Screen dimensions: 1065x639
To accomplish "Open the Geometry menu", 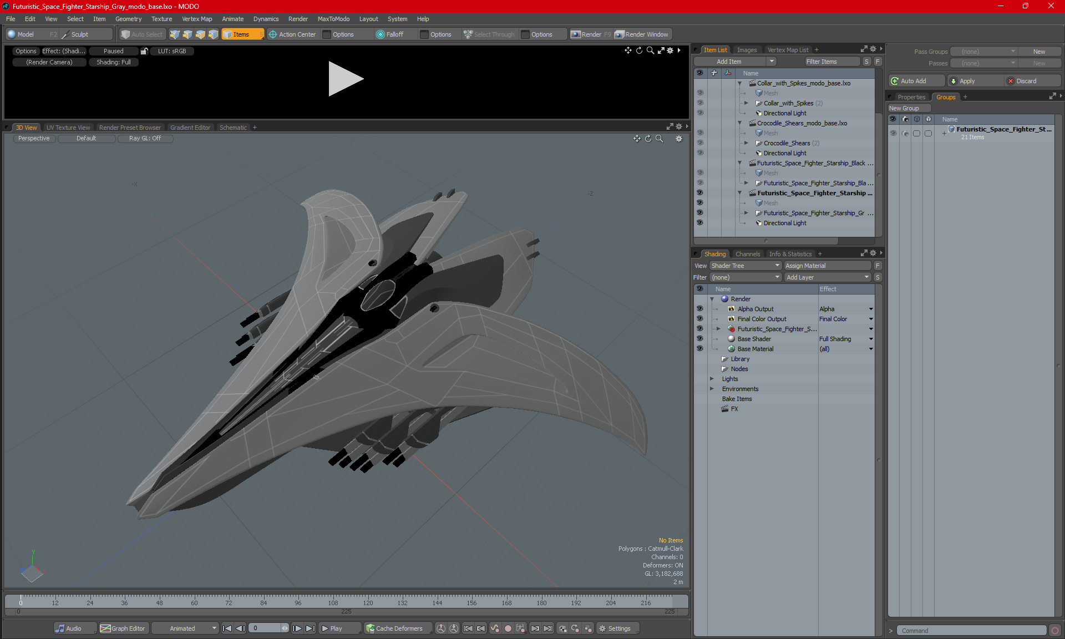I will pos(128,19).
